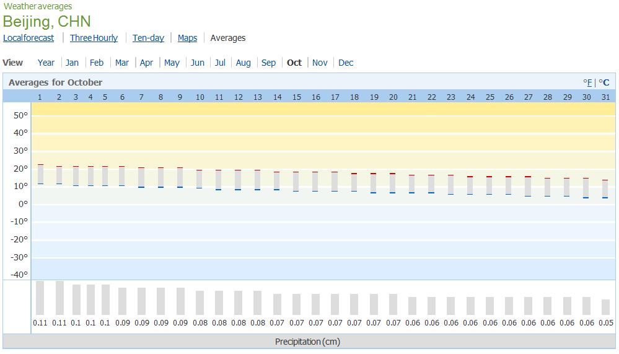The width and height of the screenshot is (619, 354).
Task: Switch view to Apr
Action: (x=146, y=63)
